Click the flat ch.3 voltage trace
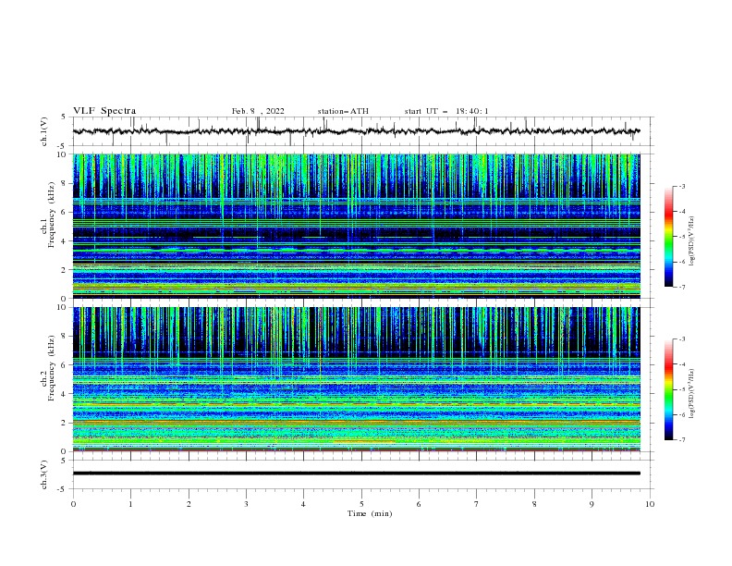 coord(356,474)
